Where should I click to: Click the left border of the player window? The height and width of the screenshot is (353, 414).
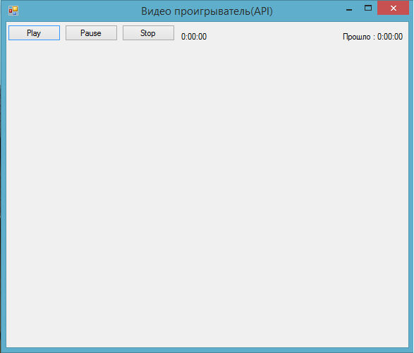point(4,185)
